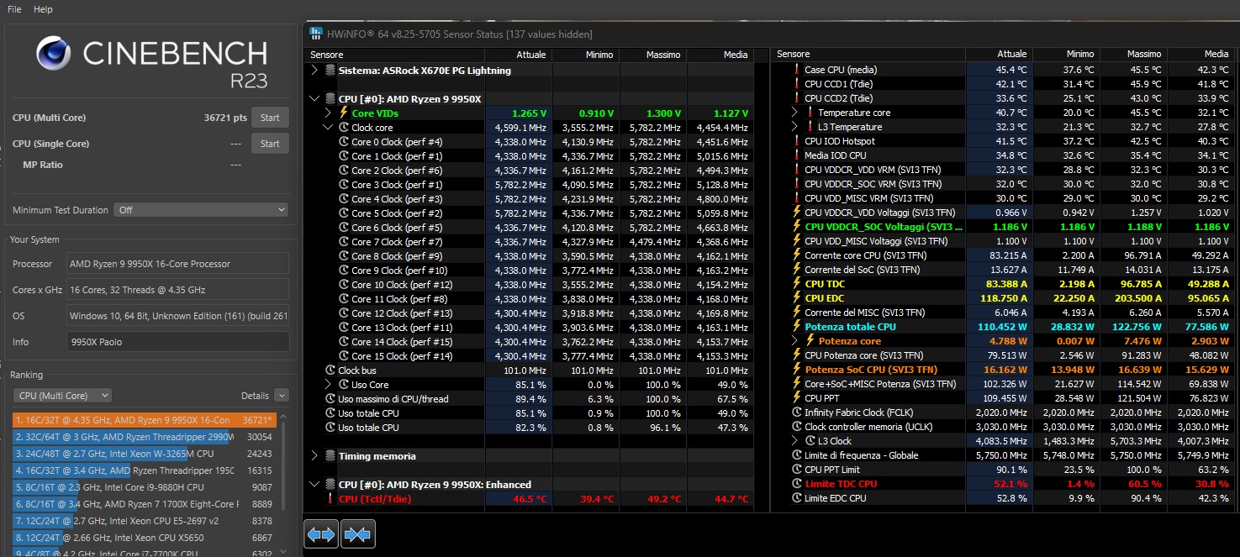Viewport: 1240px width, 557px height.
Task: Expand the Timing memoria group
Action: coord(314,456)
